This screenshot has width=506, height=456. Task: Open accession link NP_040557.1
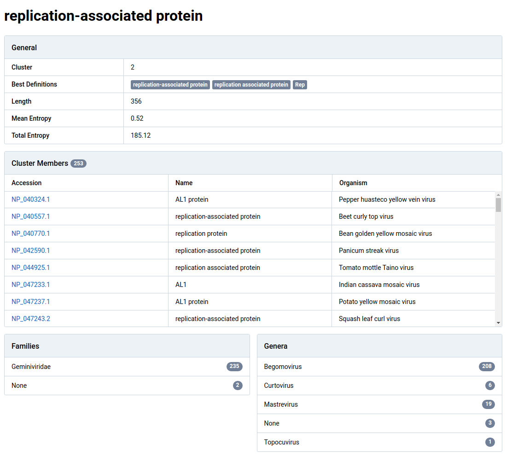tap(30, 216)
